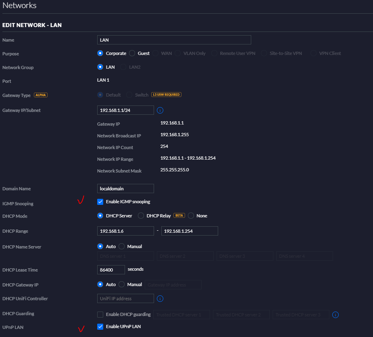Click info icon beside DHCP guarding servers
373x337 pixels.
(335, 315)
